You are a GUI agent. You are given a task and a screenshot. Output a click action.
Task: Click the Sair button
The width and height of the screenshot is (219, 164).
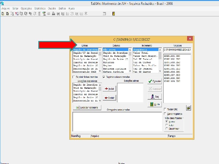(x=155, y=97)
